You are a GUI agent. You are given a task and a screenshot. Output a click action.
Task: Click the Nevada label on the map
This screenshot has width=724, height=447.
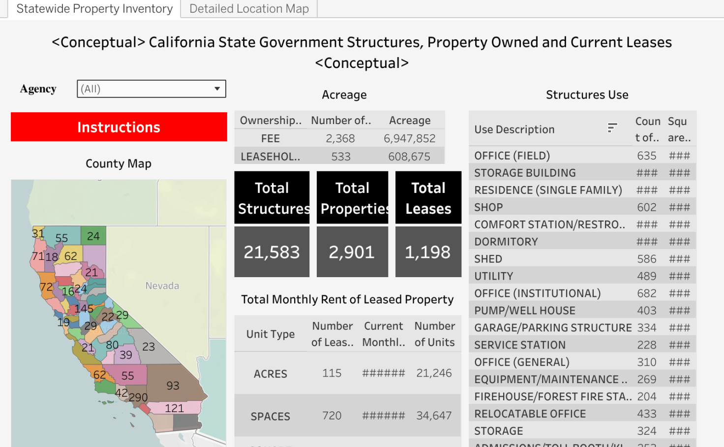[162, 286]
